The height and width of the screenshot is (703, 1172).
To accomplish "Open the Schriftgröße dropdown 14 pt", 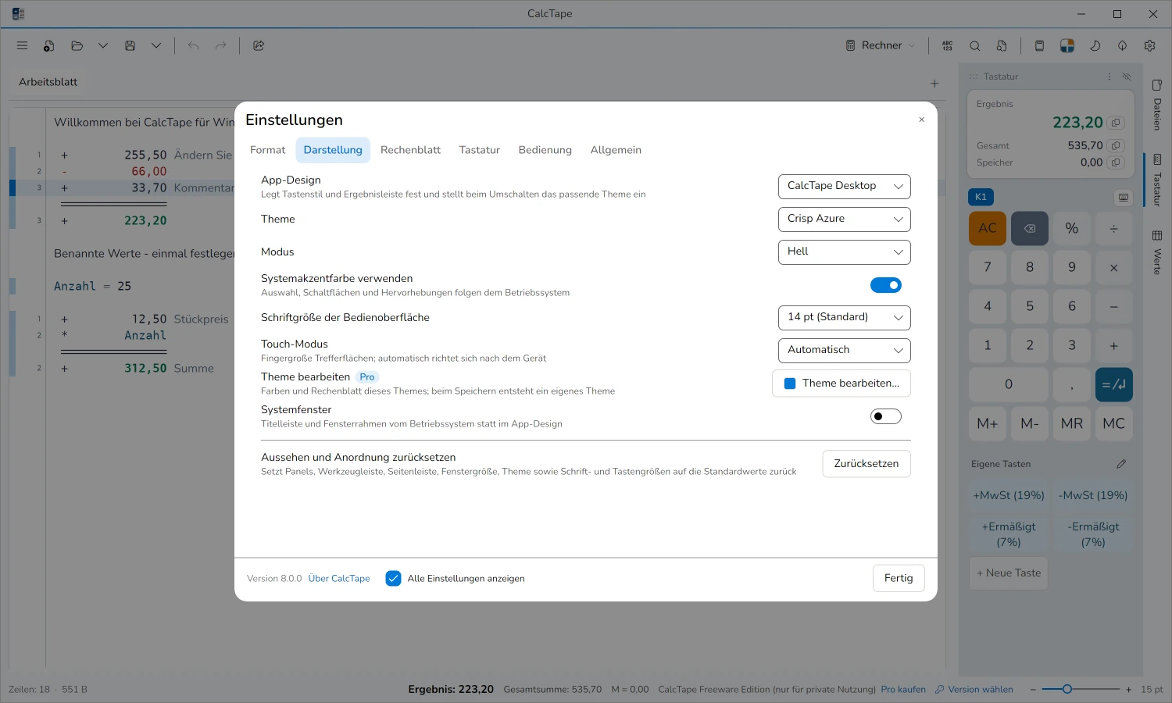I will pos(845,317).
